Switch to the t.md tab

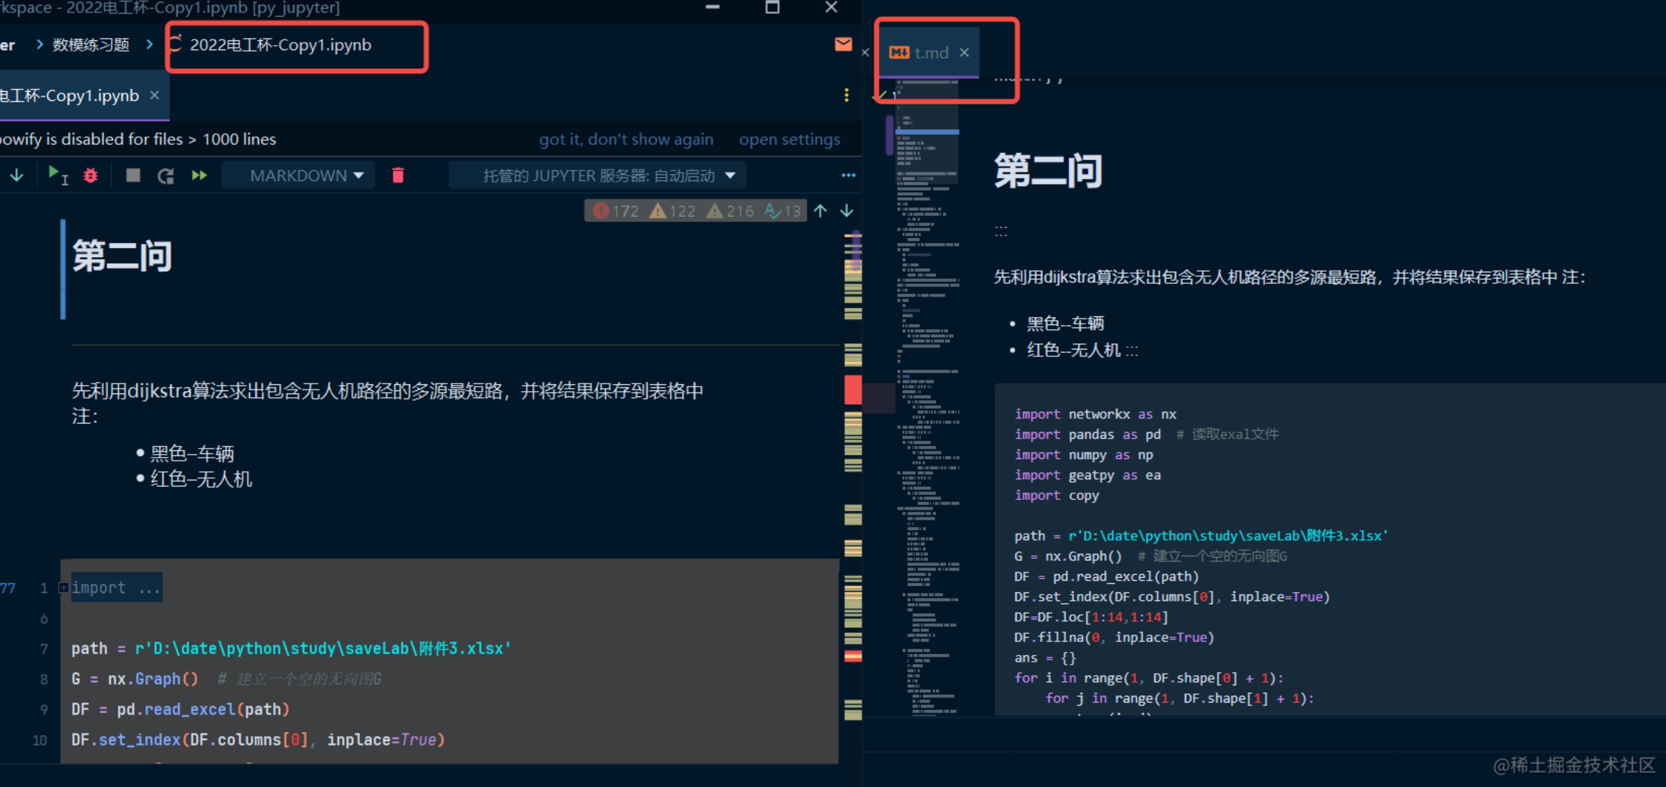coord(930,53)
